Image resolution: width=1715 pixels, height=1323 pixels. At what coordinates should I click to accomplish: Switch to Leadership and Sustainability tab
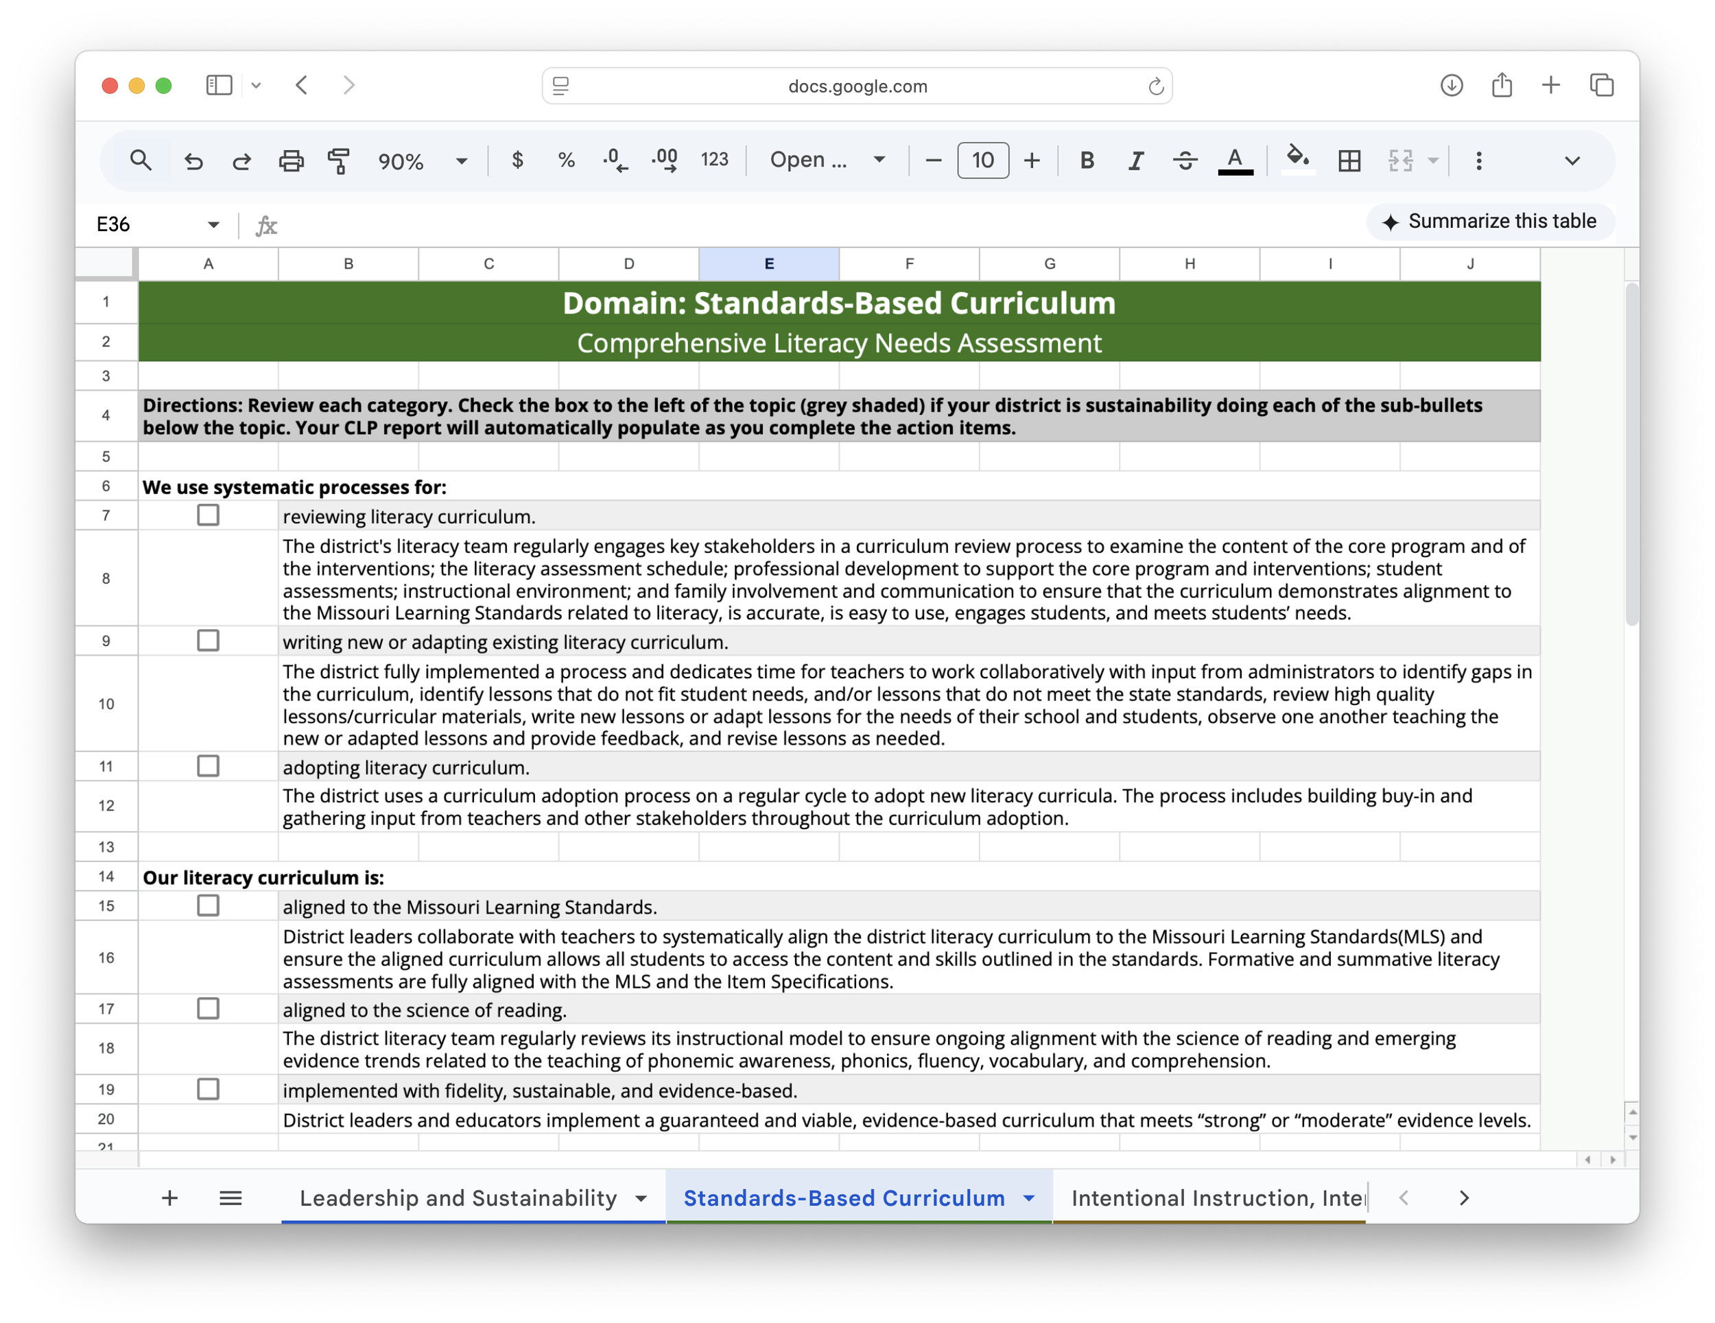pos(458,1197)
